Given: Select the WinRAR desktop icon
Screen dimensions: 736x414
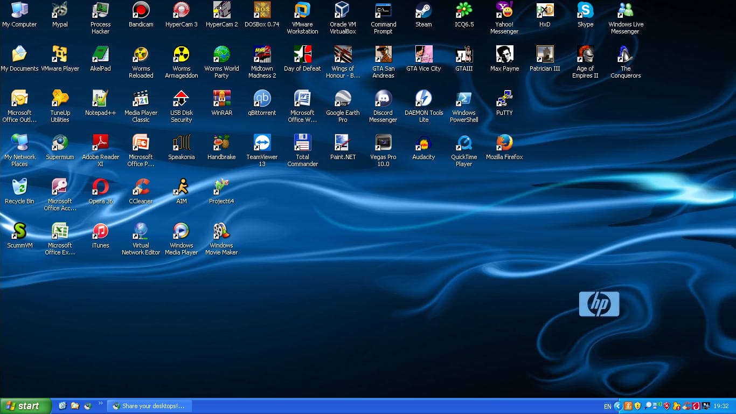Looking at the screenshot, I should 221,99.
